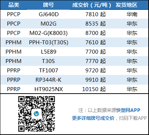The height and width of the screenshot is (135, 149).
Task: Click price 7700 起
Action: (x=95, y=52)
